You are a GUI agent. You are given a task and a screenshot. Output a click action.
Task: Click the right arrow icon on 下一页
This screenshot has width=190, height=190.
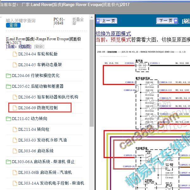click(x=175, y=21)
